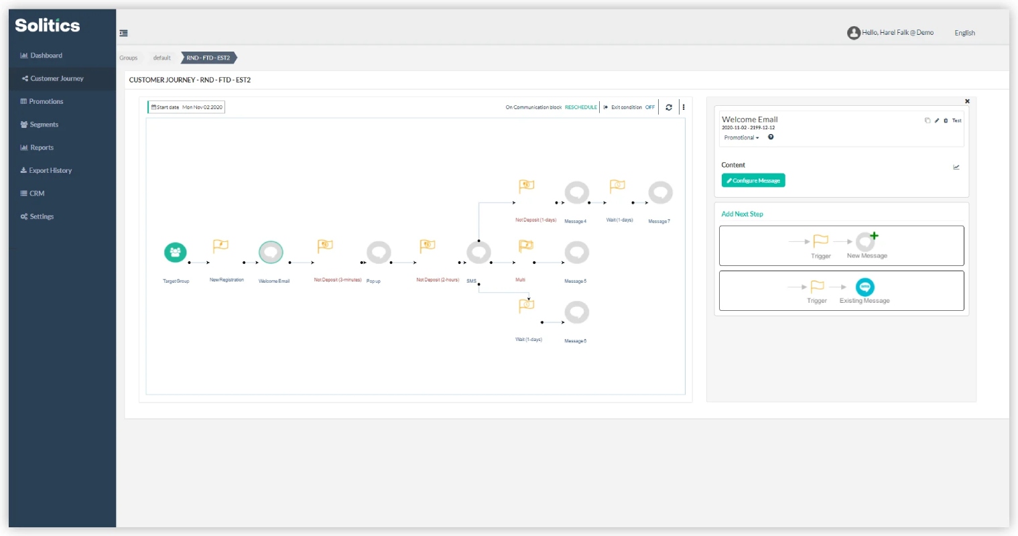This screenshot has width=1018, height=536.
Task: Click the Not Deposit (3-minutes) trigger flag
Action: click(325, 246)
